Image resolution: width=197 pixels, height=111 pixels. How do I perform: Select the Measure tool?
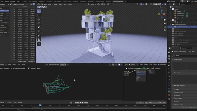(x=39, y=39)
